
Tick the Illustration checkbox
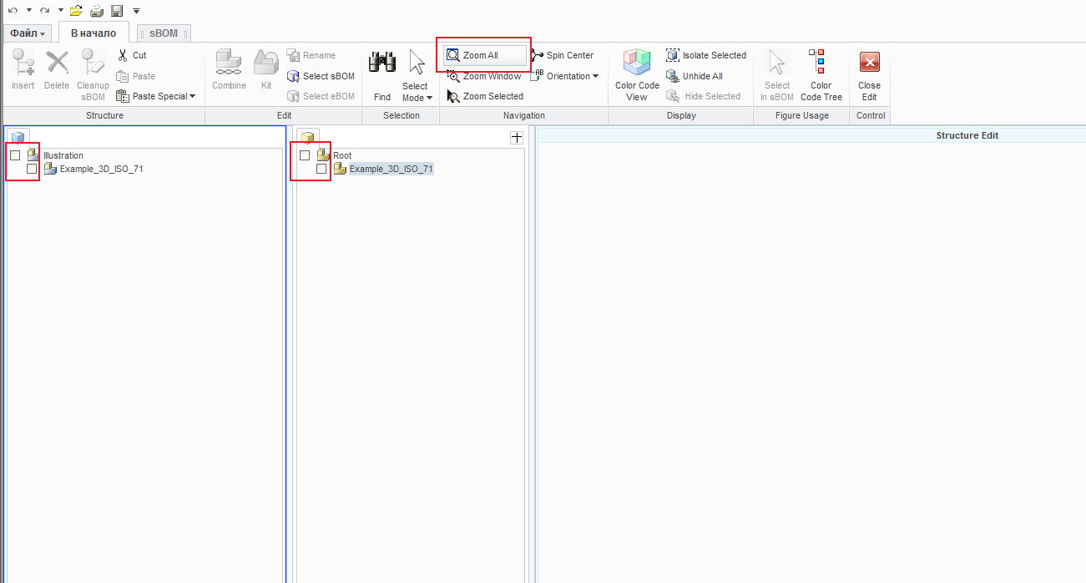tap(15, 155)
